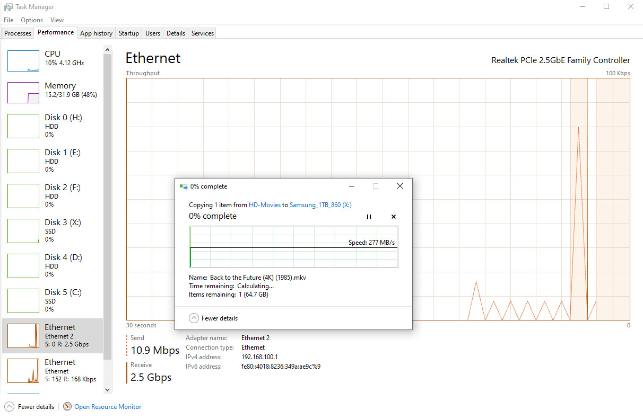Select the CPU performance graph thumbnail

coord(23,61)
